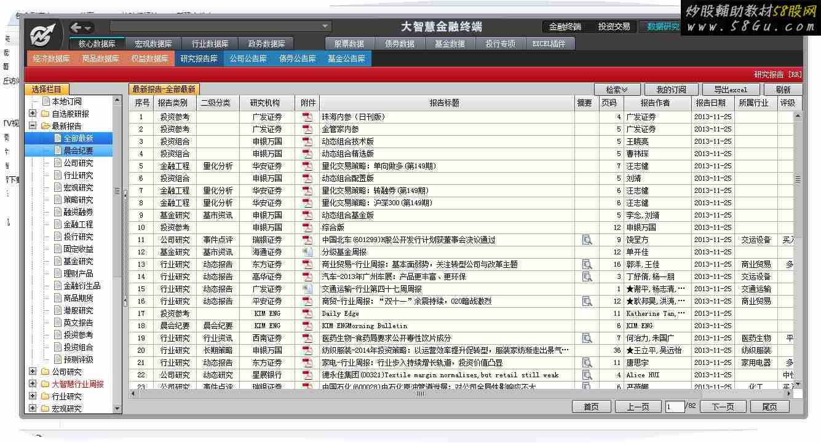Click the table horizontal scrollbar thumb
Image resolution: width=821 pixels, height=443 pixels.
coord(420,394)
